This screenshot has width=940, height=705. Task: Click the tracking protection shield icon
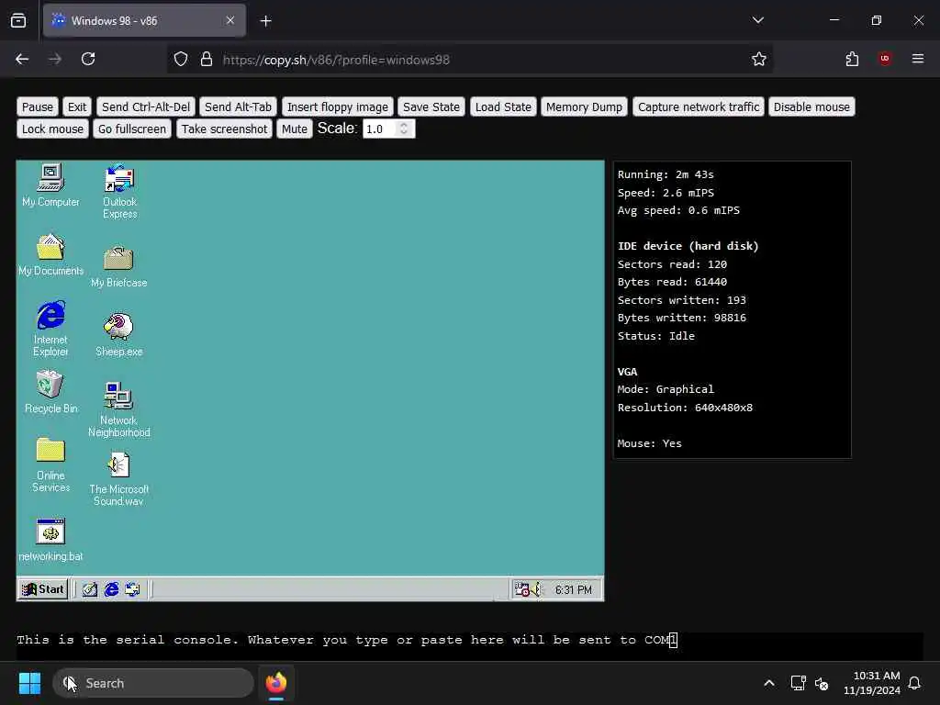point(181,60)
